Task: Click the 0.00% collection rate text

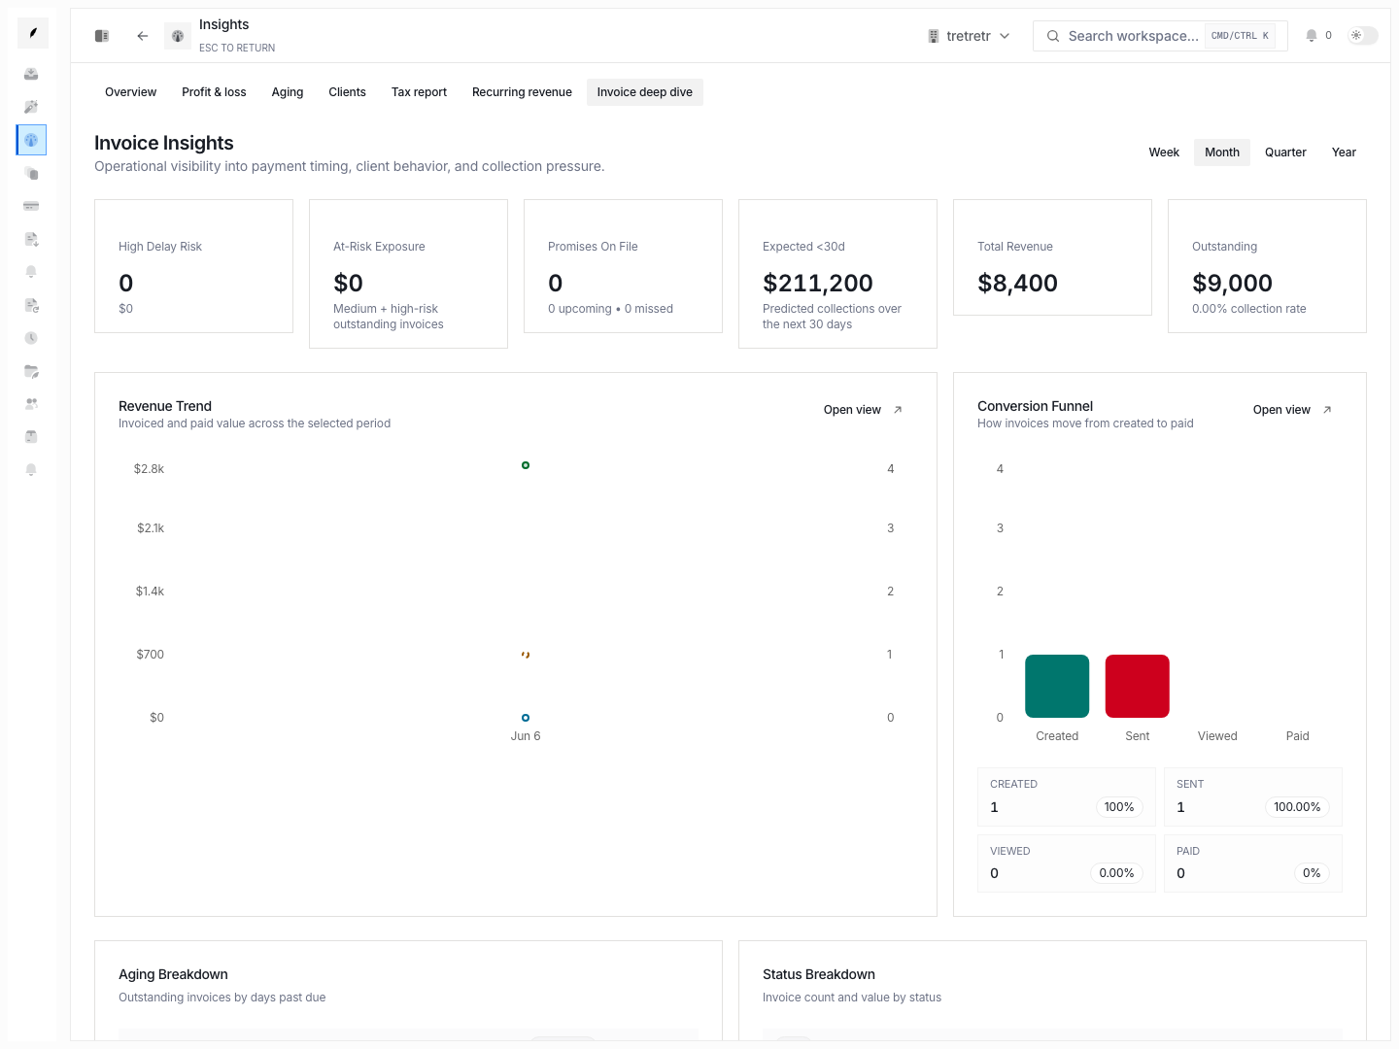Action: pyautogui.click(x=1249, y=309)
